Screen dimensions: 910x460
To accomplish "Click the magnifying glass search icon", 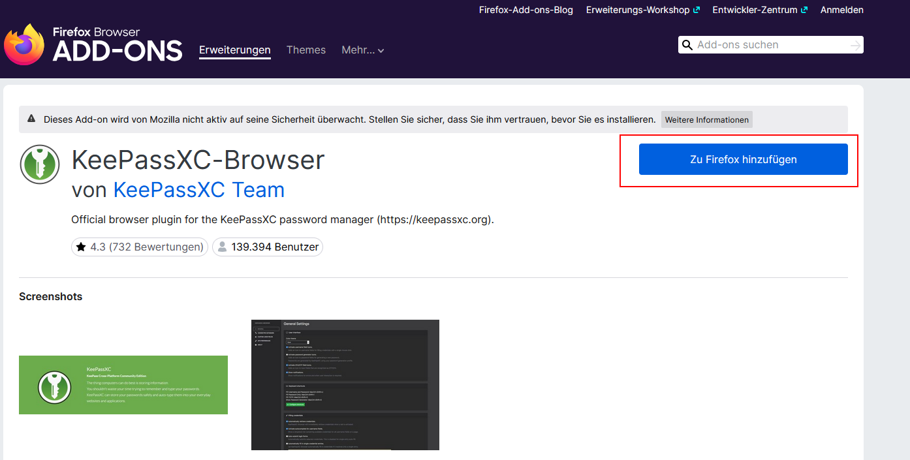I will coord(687,45).
